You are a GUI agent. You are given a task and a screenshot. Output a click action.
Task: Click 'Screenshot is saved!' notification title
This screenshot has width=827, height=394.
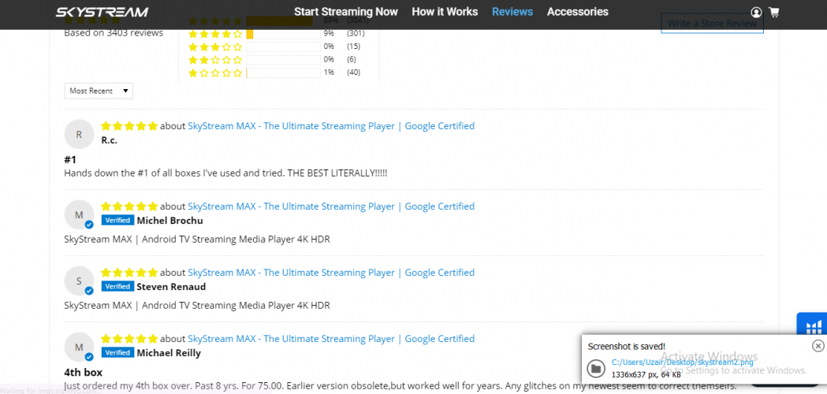coord(626,347)
